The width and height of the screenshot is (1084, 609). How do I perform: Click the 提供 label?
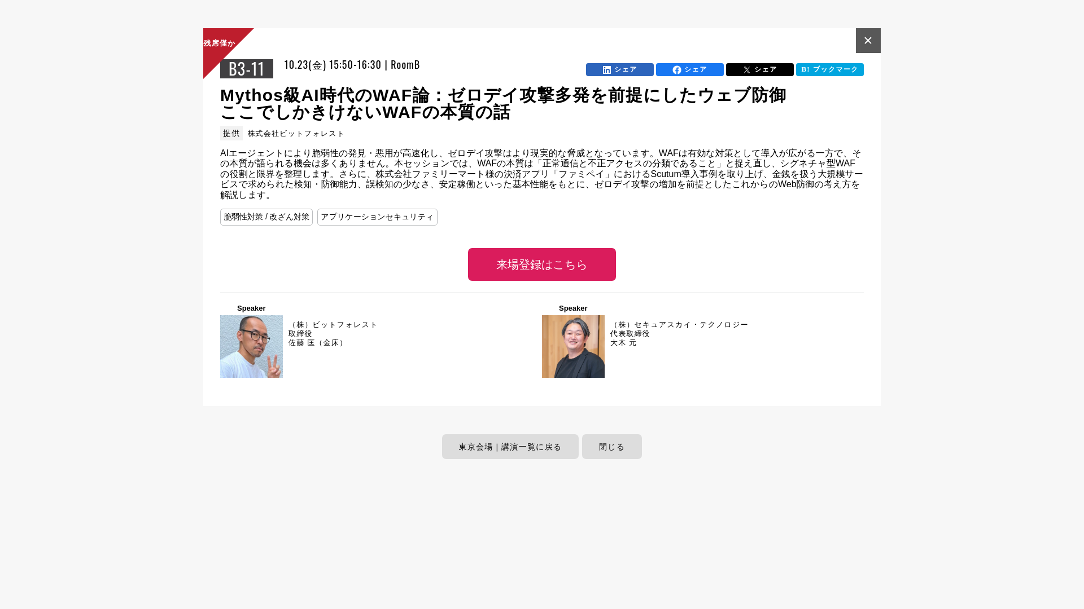tap(231, 133)
